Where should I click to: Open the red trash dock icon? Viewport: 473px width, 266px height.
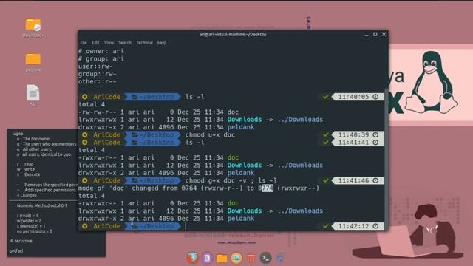[251, 258]
